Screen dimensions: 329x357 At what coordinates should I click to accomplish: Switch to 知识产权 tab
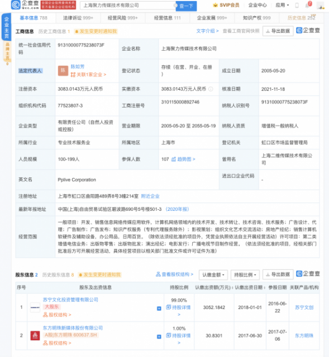(257, 18)
